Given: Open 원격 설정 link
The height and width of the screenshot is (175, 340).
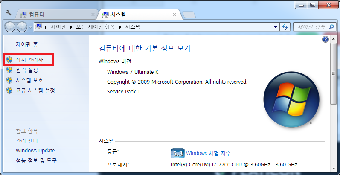Looking at the screenshot, I should [x=27, y=70].
